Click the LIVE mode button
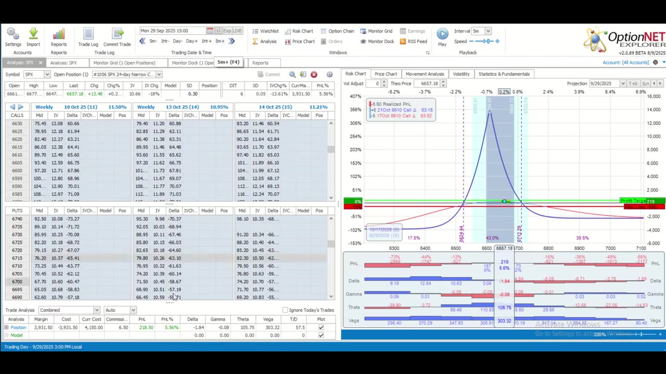The image size is (666, 374). [237, 31]
